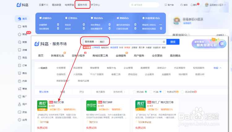This screenshot has height=132, width=232.
Task: Click the top bar search box
Action: (x=144, y=5)
